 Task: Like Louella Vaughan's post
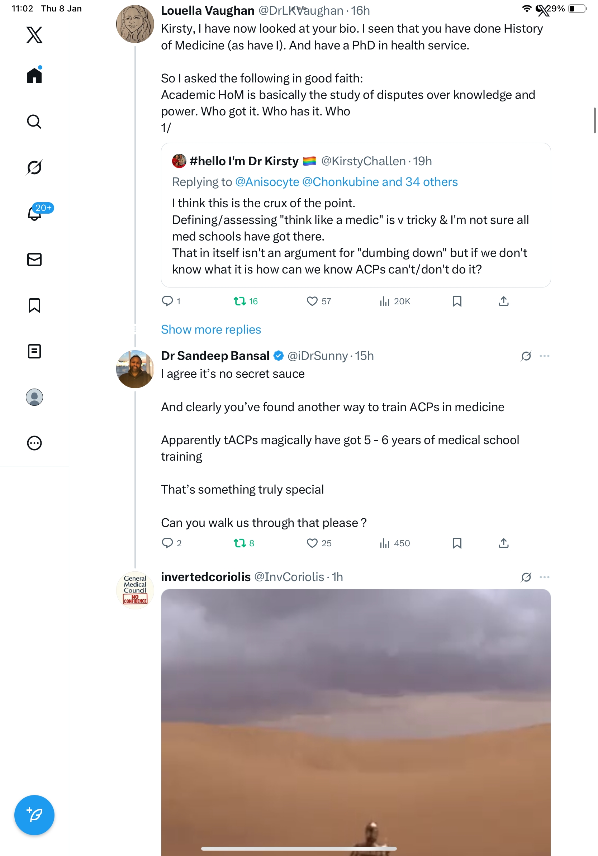tap(312, 301)
